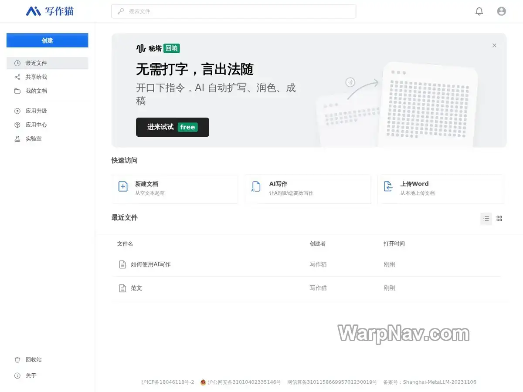Click the 打开时间 column header
The height and width of the screenshot is (392, 523).
(x=394, y=244)
